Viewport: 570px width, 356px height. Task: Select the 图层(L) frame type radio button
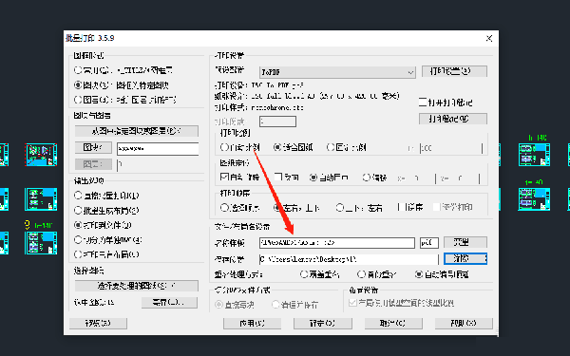(78, 99)
